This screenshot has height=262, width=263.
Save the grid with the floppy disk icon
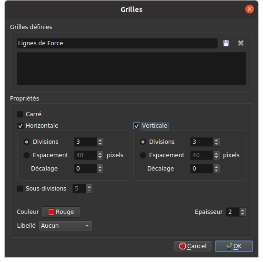(226, 43)
